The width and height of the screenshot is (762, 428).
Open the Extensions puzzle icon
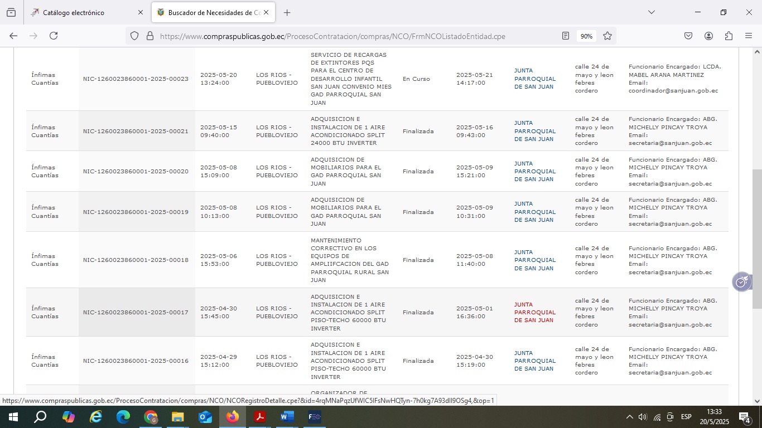pyautogui.click(x=729, y=36)
